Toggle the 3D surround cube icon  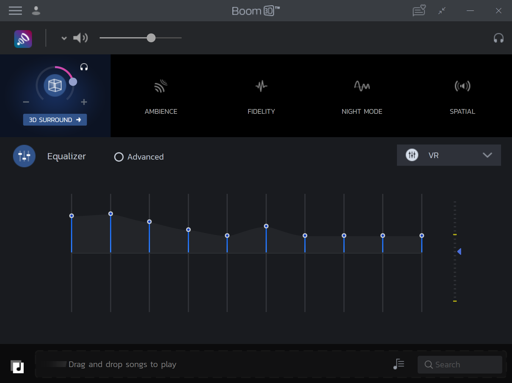click(x=55, y=86)
